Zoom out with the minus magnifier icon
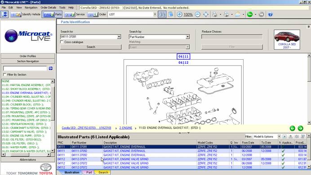This screenshot has height=175, width=311. click(198, 14)
